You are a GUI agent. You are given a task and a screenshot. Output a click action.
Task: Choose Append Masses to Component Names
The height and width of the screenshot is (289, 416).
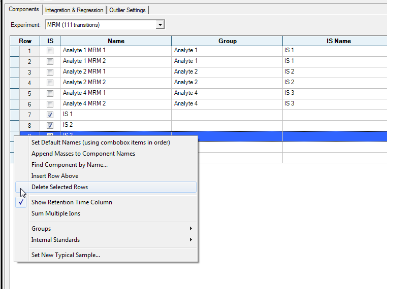pyautogui.click(x=83, y=154)
